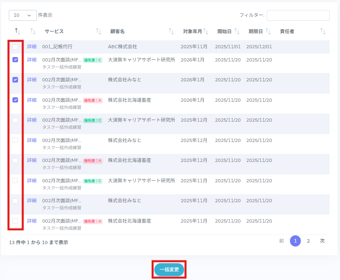Screen dimensions: 340x280
Task: Go to page 2 of results
Action: [x=308, y=241]
